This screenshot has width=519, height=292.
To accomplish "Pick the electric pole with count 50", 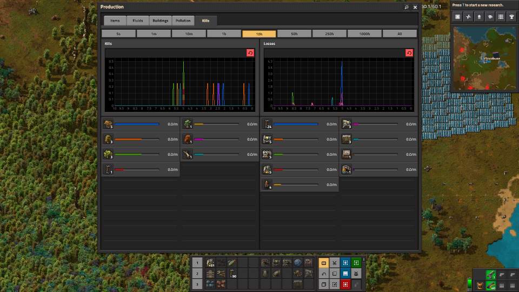I will pos(232,274).
